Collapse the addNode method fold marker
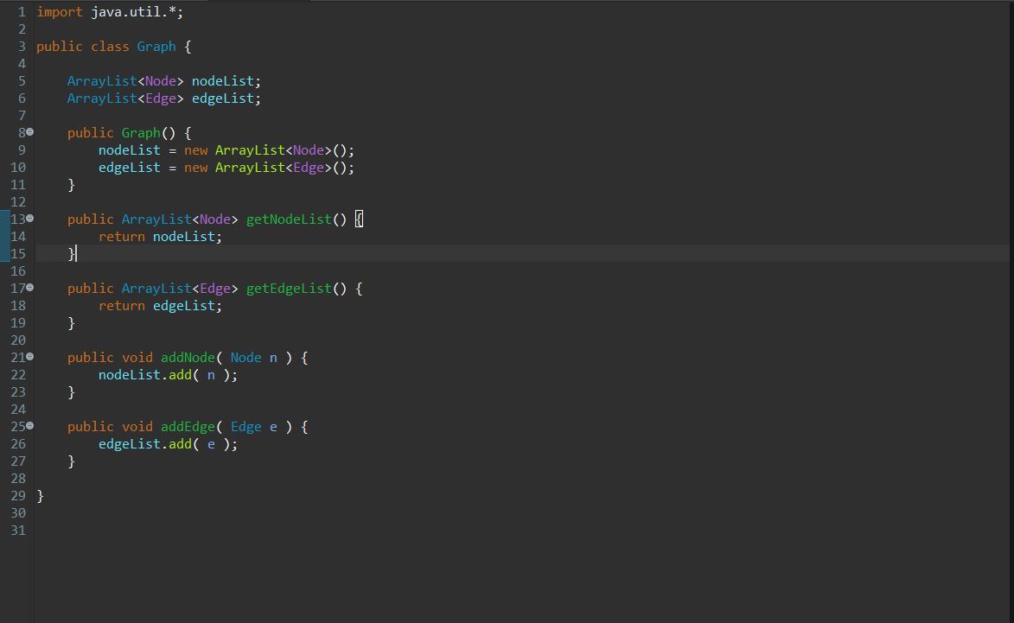 click(x=29, y=357)
